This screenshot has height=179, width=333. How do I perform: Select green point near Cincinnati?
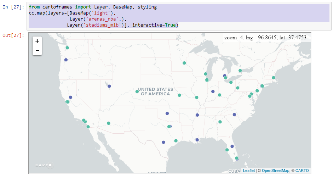point(220,95)
